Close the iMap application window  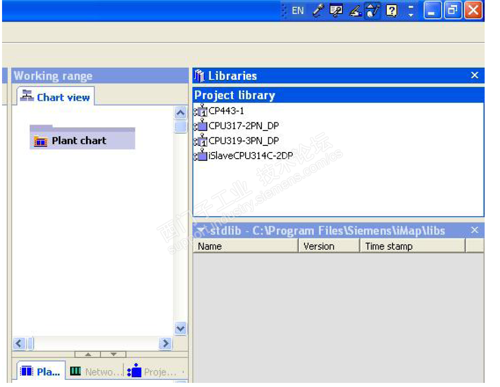[473, 10]
